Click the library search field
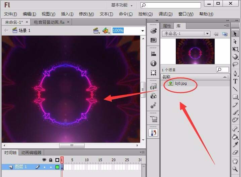 pos(223,70)
